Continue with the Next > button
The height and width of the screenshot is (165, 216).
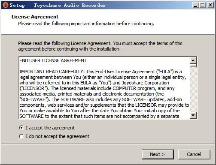(158, 154)
